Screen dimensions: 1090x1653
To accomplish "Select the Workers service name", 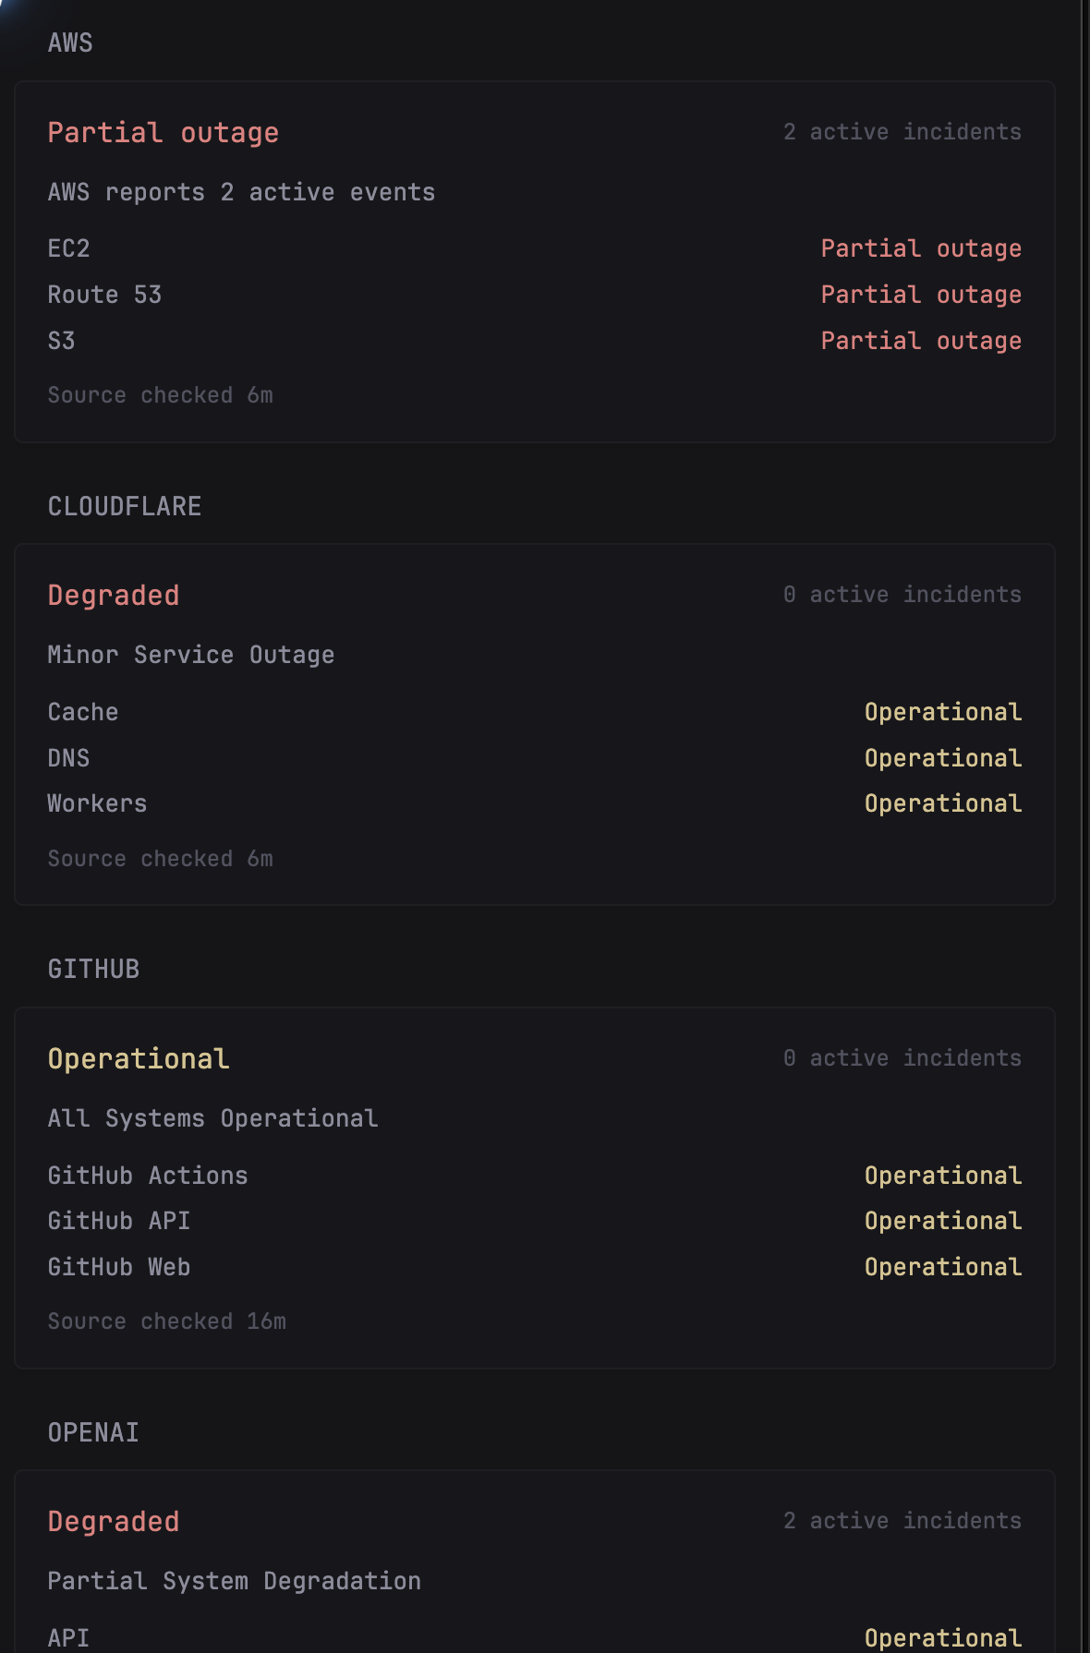I will pyautogui.click(x=97, y=803).
